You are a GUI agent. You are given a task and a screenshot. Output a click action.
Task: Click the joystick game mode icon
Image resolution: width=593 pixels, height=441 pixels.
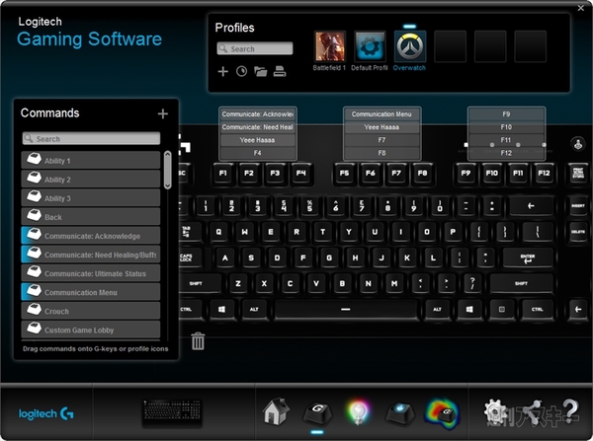pyautogui.click(x=578, y=144)
